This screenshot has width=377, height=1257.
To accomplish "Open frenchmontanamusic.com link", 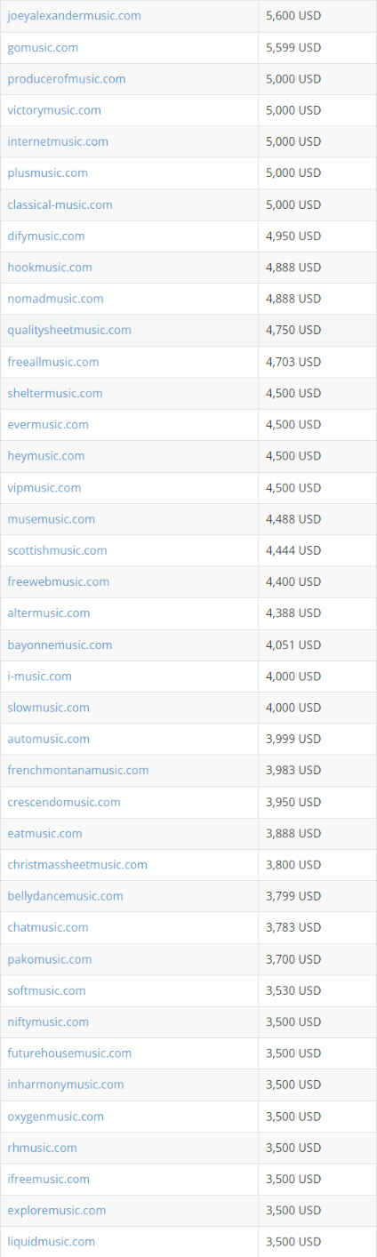I will point(78,770).
